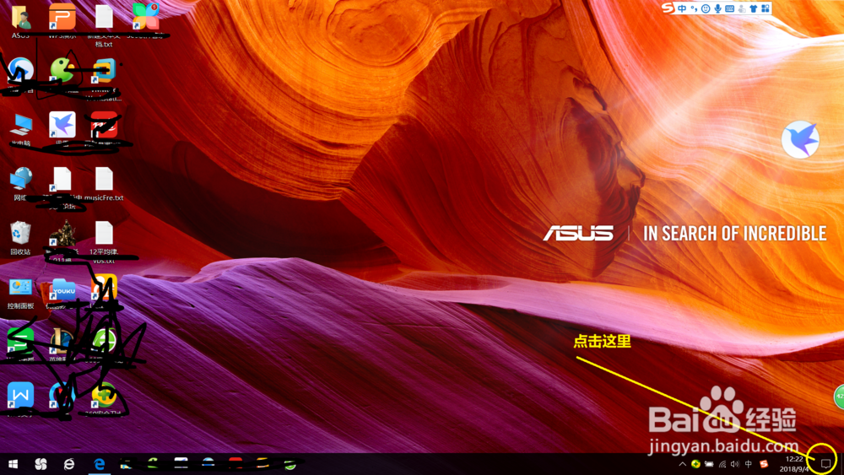Select the 360 security guard desktop shortcut

point(104,399)
